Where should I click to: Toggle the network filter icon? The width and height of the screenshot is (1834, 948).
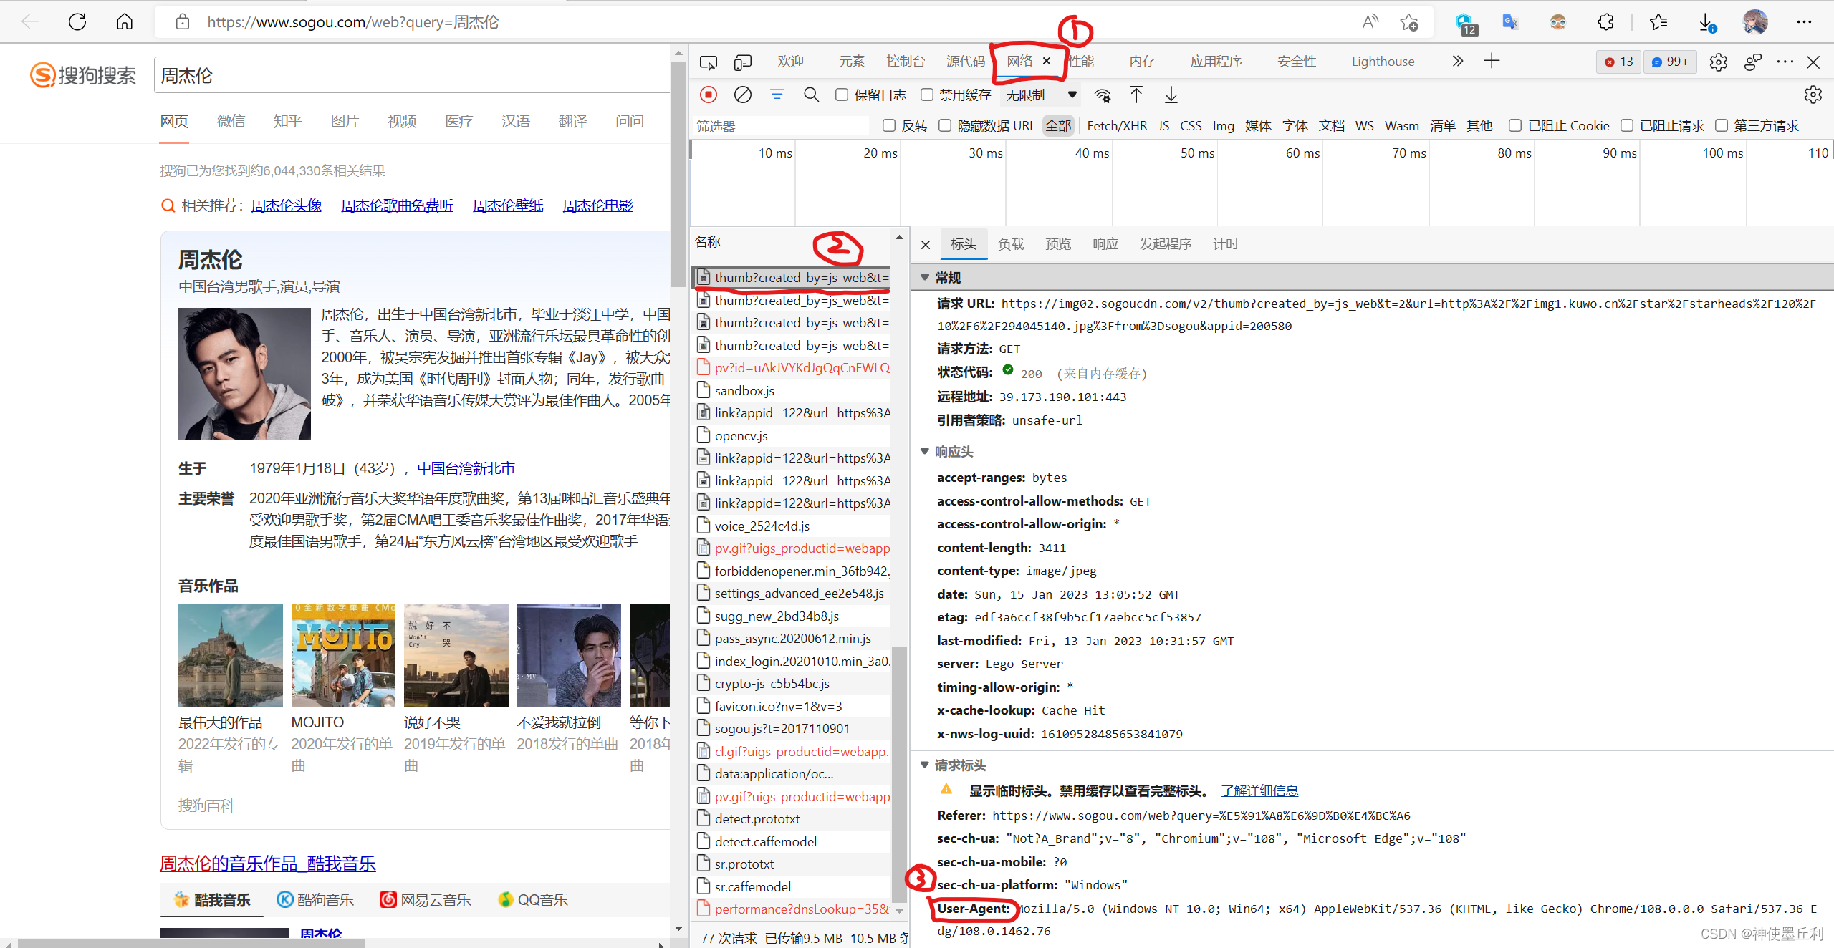pos(777,95)
